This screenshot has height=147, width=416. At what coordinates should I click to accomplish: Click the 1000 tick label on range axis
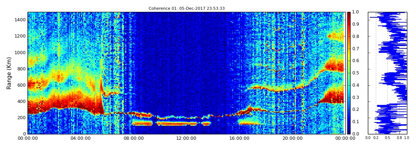(20, 52)
